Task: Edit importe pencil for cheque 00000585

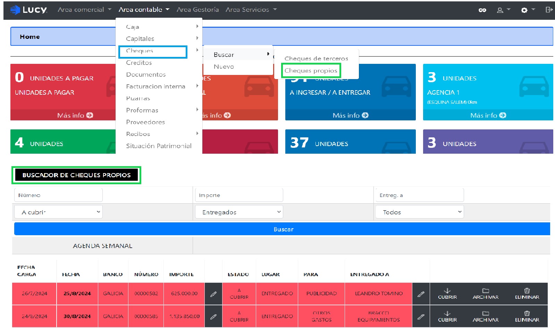Action: [x=213, y=316]
